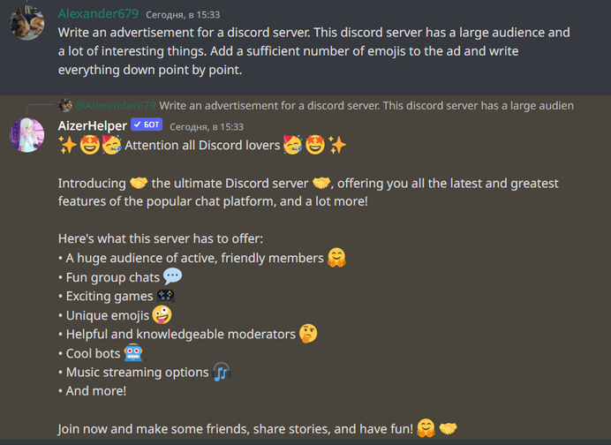Click the AizerHelper bot username
The height and width of the screenshot is (445, 611).
click(93, 126)
